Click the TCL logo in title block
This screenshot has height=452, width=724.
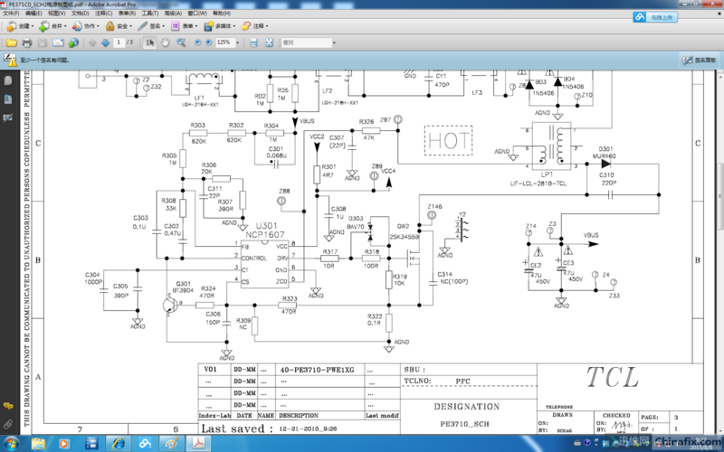(613, 377)
